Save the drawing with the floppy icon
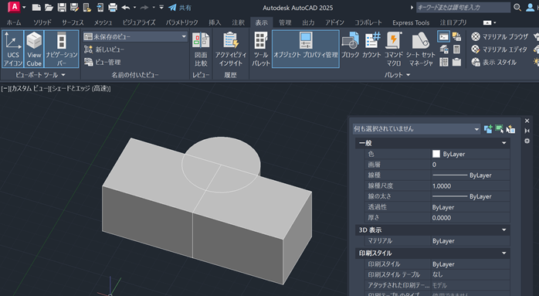 [62, 7]
